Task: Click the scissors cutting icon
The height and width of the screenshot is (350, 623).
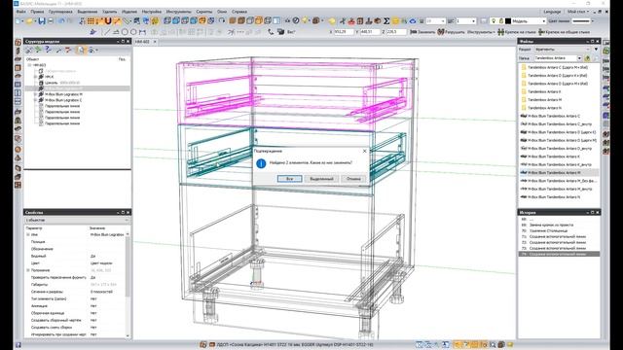Action: tap(343, 20)
